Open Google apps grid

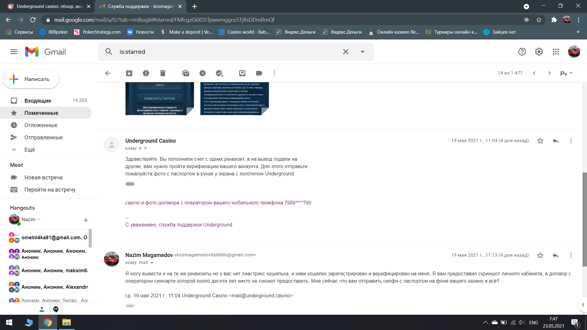[x=556, y=52]
